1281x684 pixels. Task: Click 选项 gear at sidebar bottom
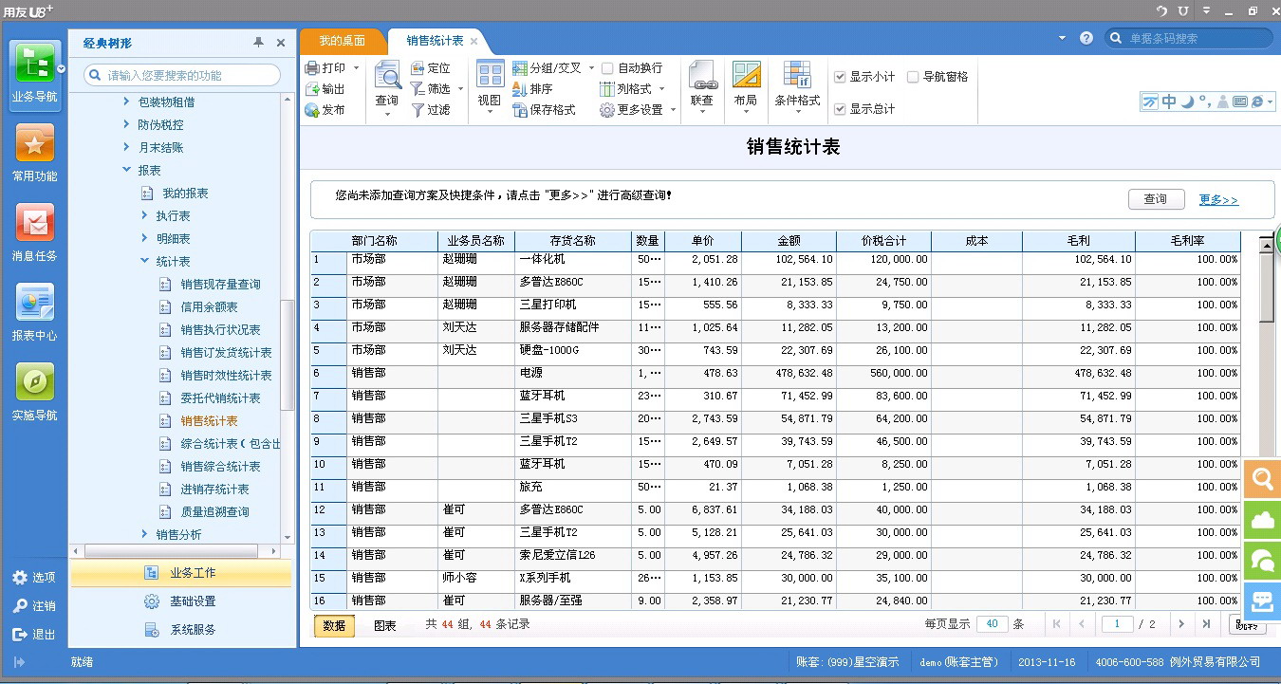[20, 578]
